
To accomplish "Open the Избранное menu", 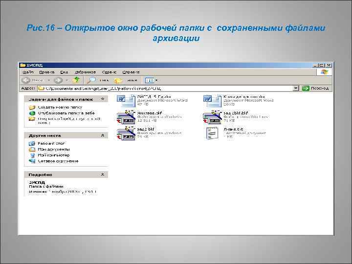I will pos(85,72).
